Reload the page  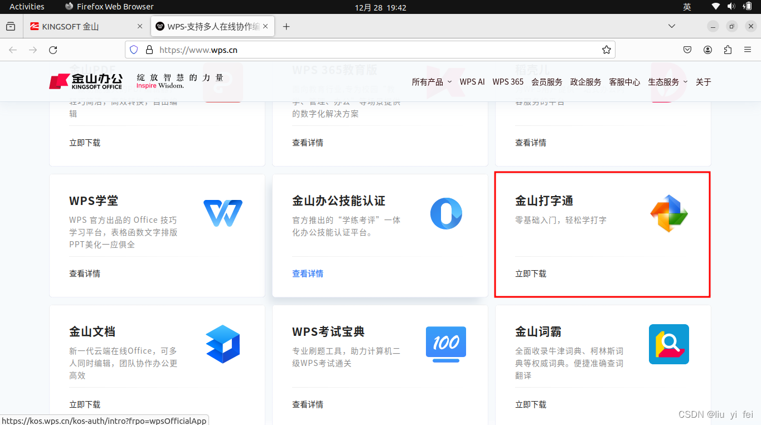(x=53, y=50)
